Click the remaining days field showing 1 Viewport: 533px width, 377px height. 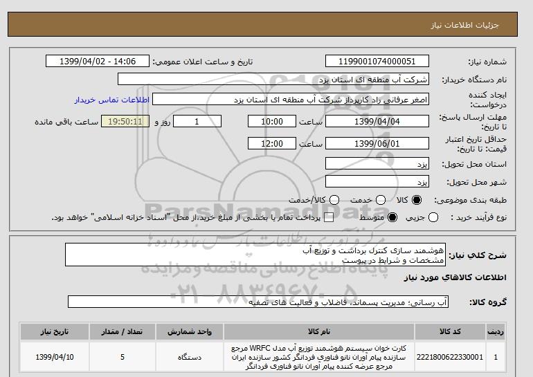(197, 121)
